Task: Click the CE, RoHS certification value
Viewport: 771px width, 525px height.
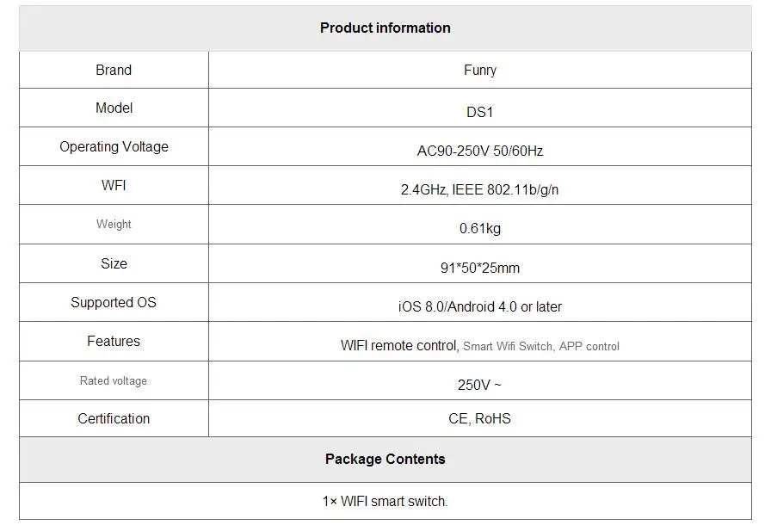Action: tap(479, 418)
